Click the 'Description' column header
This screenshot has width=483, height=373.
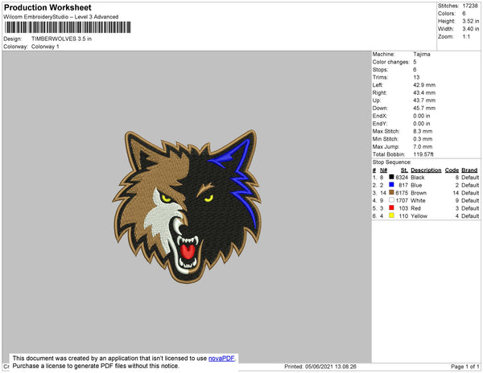click(426, 170)
